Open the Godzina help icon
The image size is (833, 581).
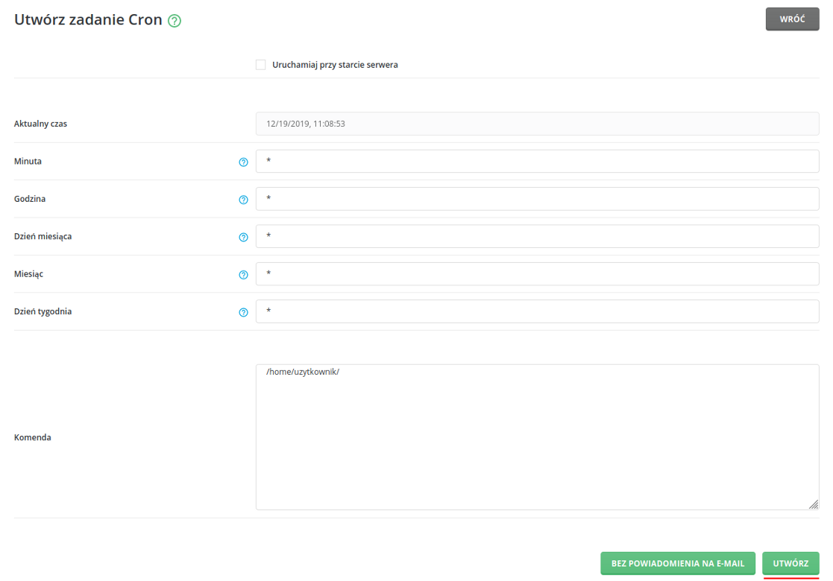(243, 200)
